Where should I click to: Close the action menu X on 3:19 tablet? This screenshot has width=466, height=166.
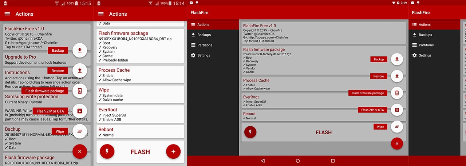[397, 143]
